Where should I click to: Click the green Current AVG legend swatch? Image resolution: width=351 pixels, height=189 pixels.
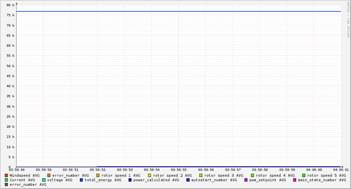pos(6,180)
